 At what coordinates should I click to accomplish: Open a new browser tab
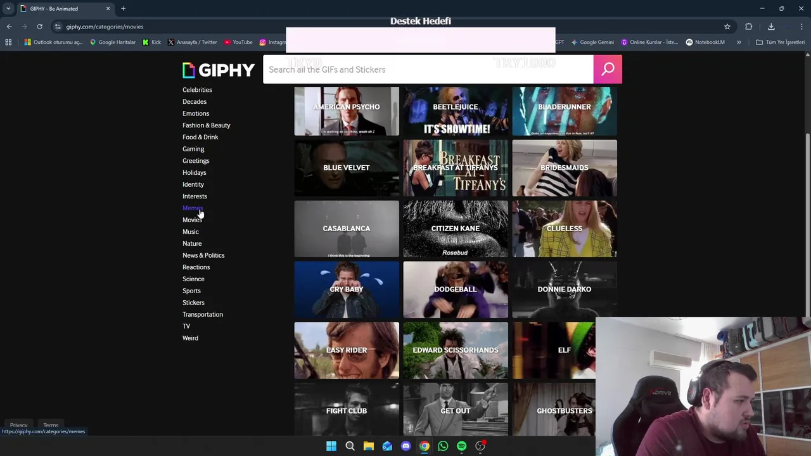tap(123, 9)
